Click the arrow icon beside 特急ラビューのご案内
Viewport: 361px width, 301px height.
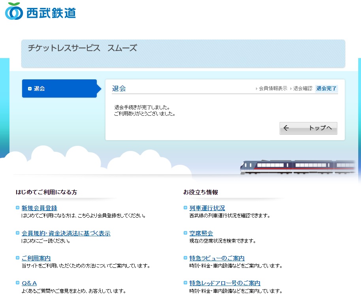pos(186,258)
